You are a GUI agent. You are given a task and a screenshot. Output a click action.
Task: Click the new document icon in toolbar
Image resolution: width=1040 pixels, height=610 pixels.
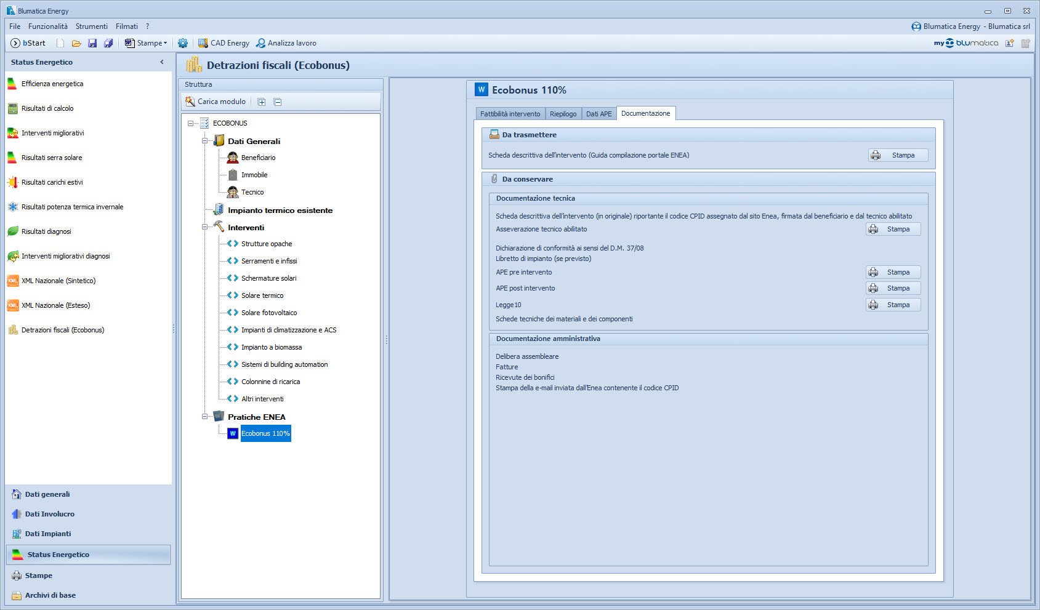coord(60,43)
